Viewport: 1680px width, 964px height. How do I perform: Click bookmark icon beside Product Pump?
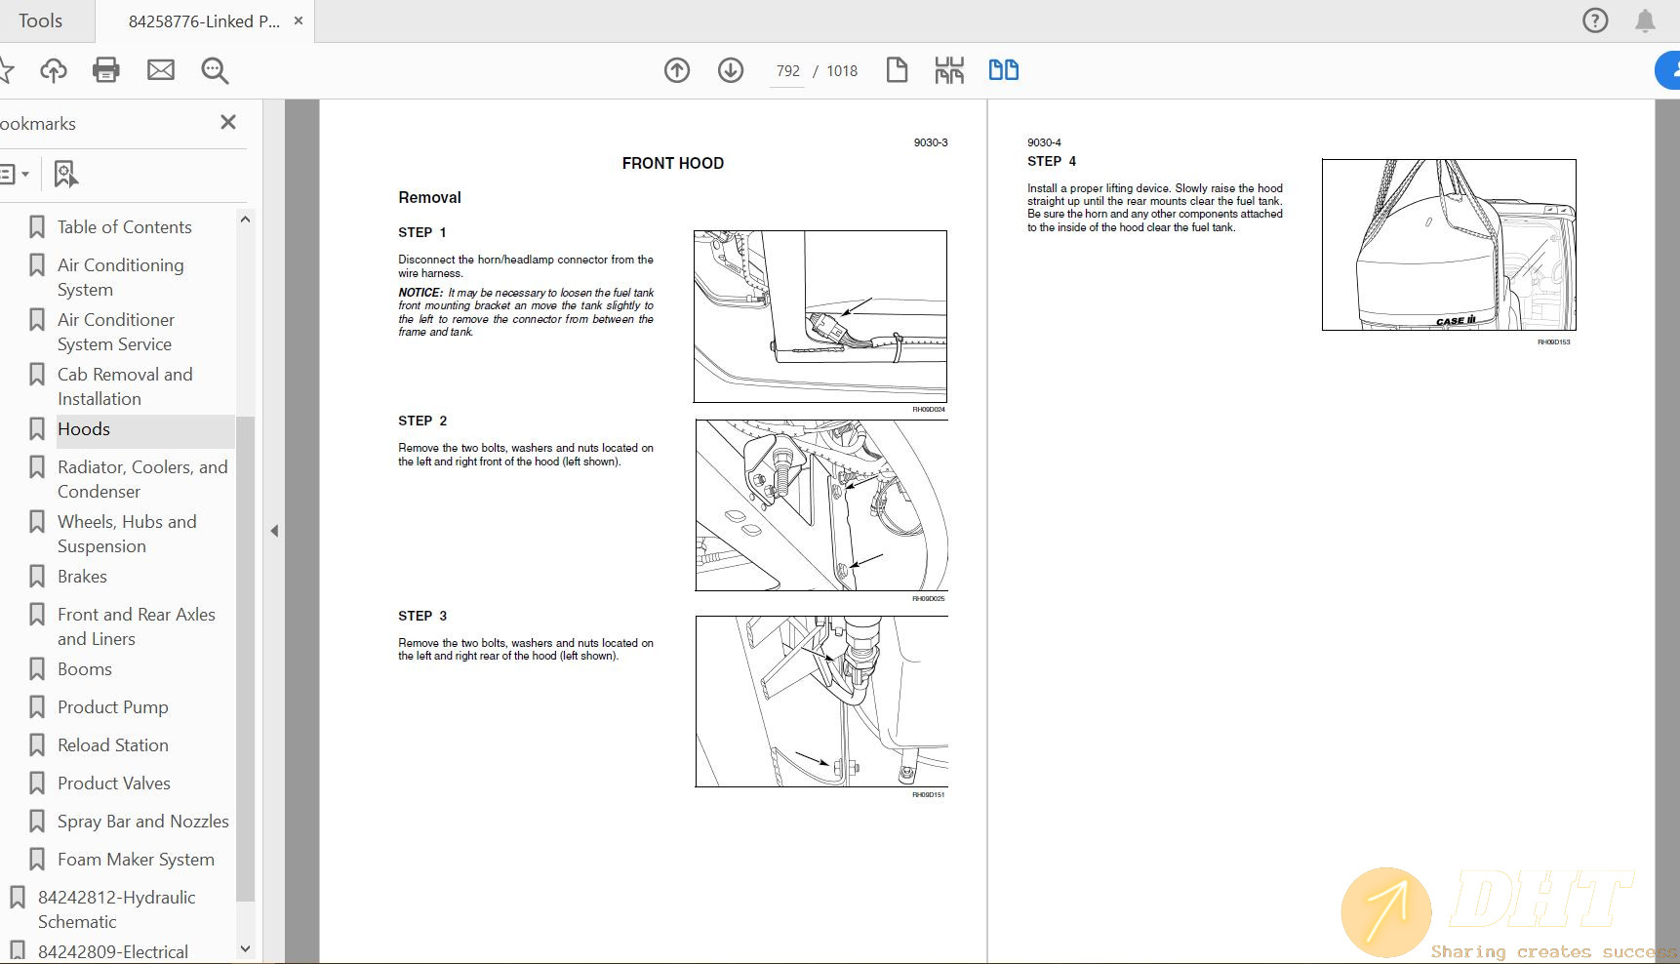37,707
